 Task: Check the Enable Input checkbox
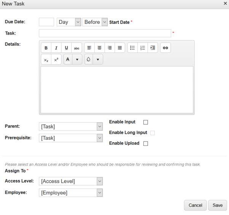146,122
